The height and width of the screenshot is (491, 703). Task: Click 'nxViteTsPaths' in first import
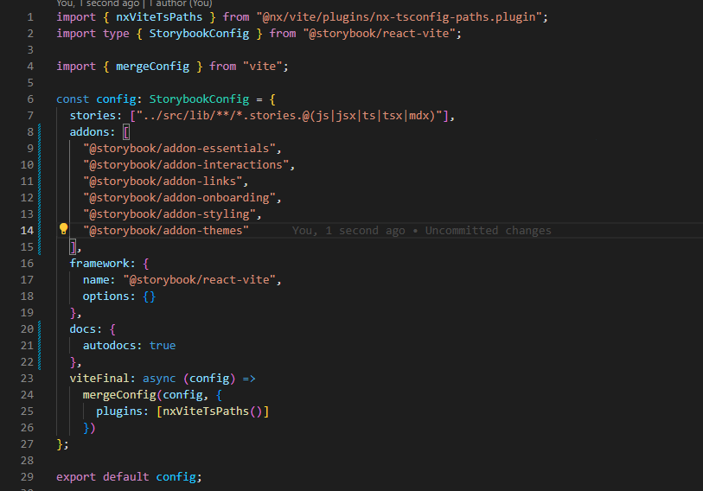pyautogui.click(x=159, y=17)
